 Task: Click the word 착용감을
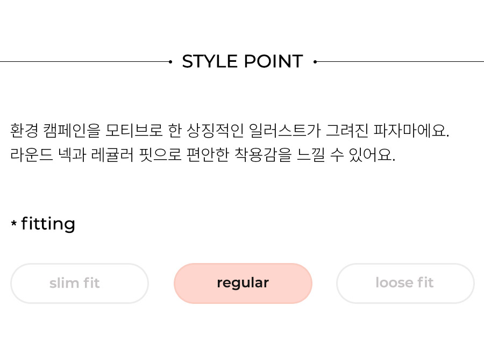pyautogui.click(x=263, y=154)
